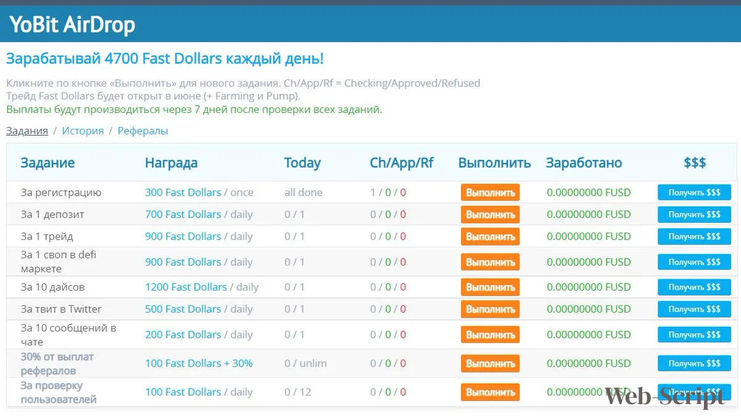This screenshot has width=741, height=417.
Task: Open the 300 Fast Dollars reward link
Action: (183, 192)
